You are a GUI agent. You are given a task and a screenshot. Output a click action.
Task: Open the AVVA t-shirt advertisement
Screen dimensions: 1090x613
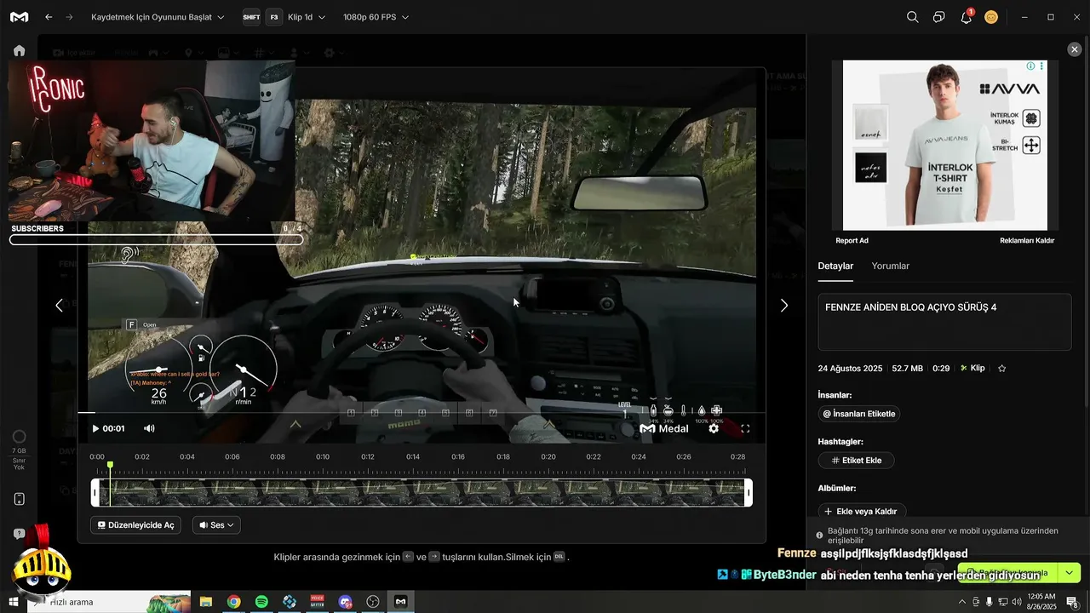945,145
